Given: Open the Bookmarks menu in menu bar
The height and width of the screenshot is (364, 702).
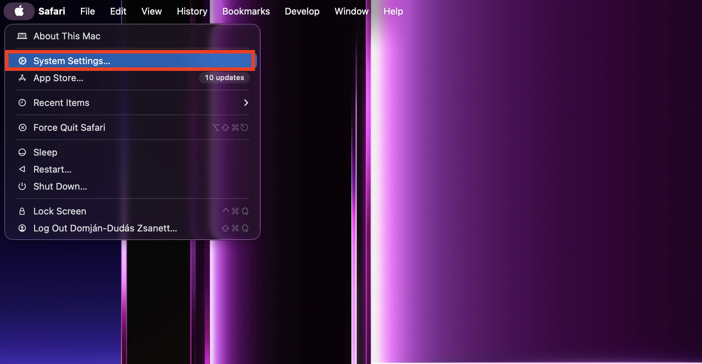Looking at the screenshot, I should (x=246, y=11).
